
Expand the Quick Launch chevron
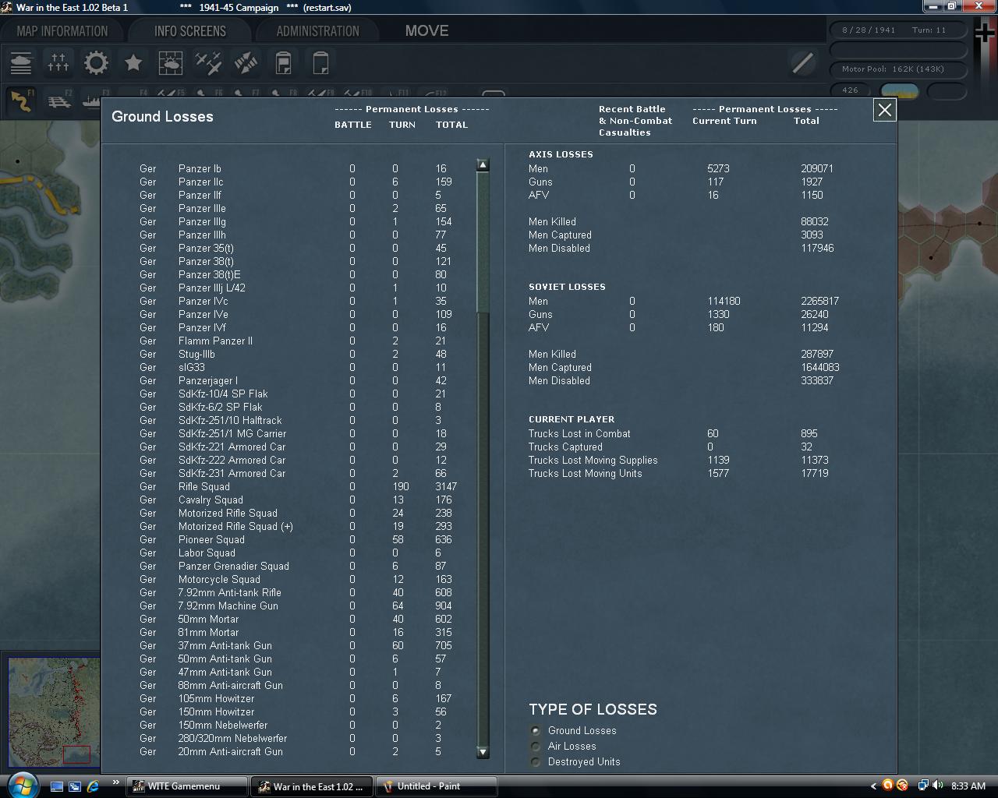coord(116,782)
